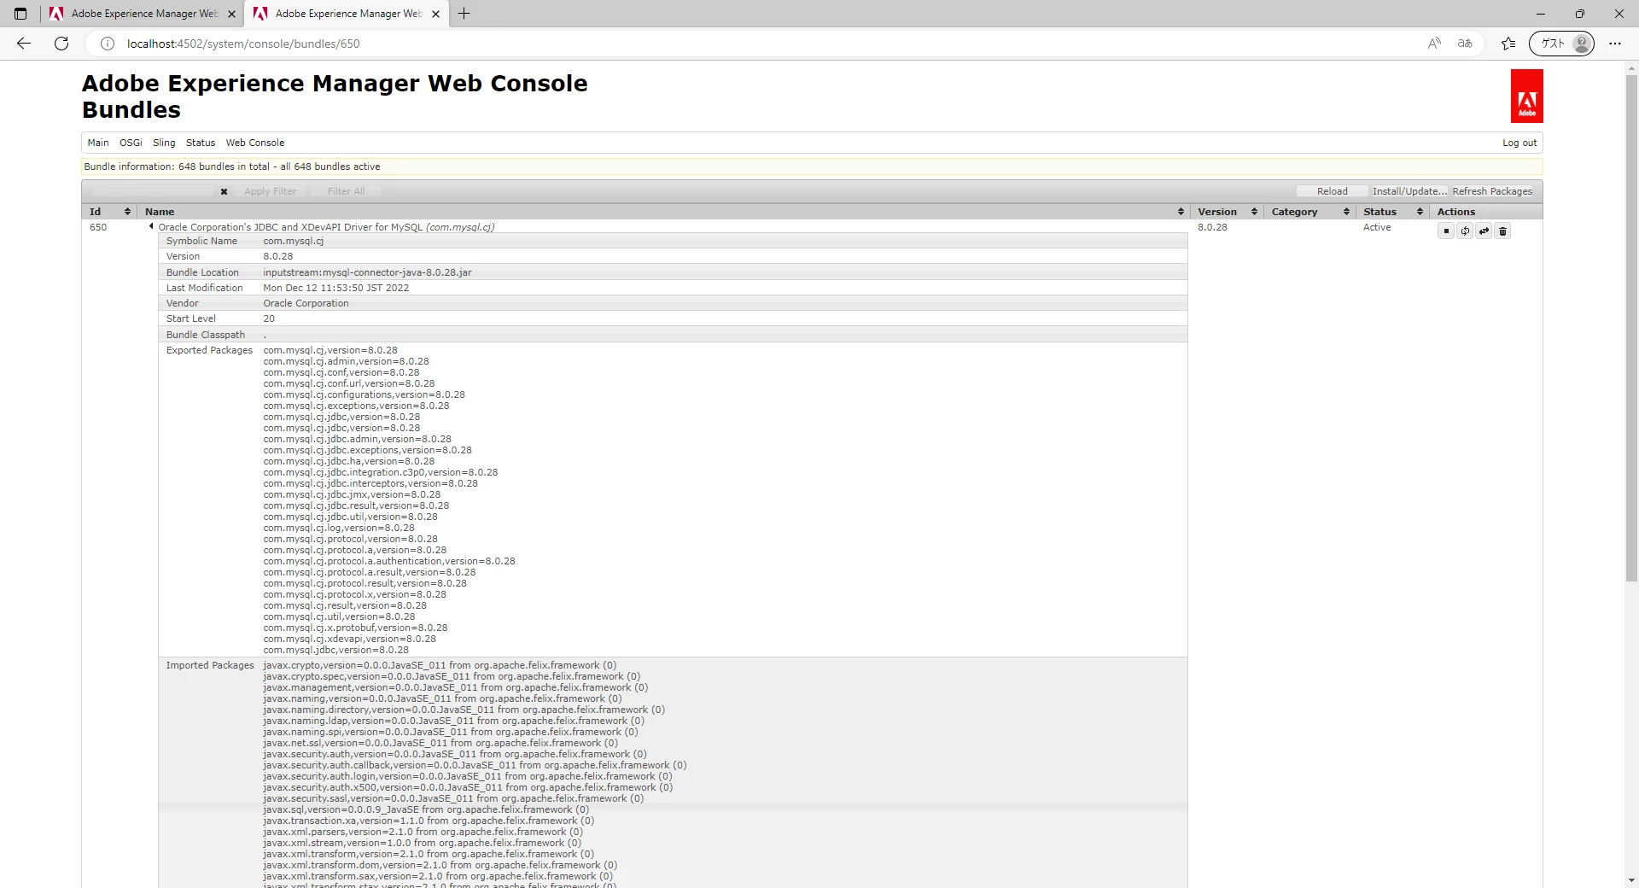Screen dimensions: 1639x888
Task: Click the bundle location mysql-connector-java-8.0.28.jar
Action: tap(367, 272)
